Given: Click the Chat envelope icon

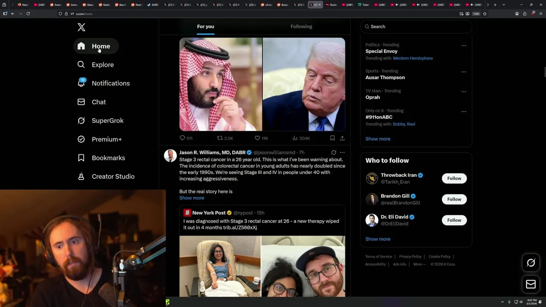Looking at the screenshot, I should pos(81,102).
